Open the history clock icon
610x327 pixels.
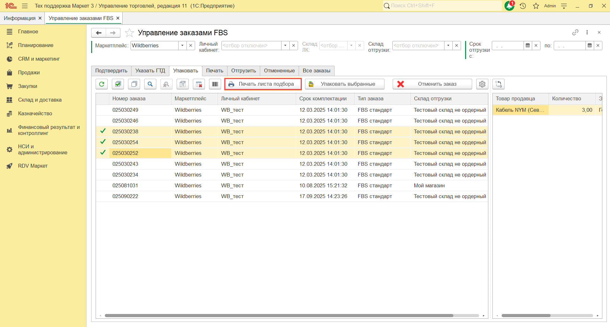[x=523, y=6]
